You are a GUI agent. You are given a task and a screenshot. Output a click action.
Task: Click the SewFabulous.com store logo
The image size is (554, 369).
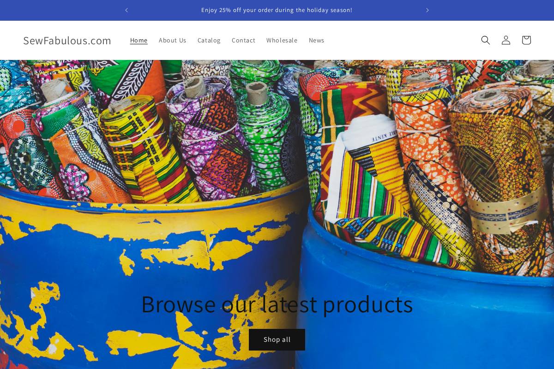click(67, 40)
